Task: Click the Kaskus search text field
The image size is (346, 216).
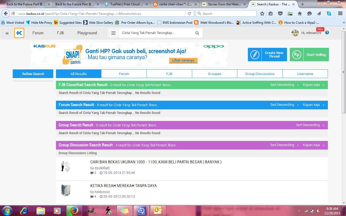Action: (x=155, y=33)
